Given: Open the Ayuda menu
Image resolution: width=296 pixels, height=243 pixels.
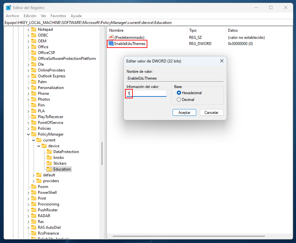Looking at the screenshot, I should [x=76, y=16].
